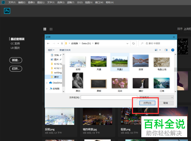Screen dimensions: 191x141
Task: Select the 婚纱 image thumbnail
Action: pos(141,83)
